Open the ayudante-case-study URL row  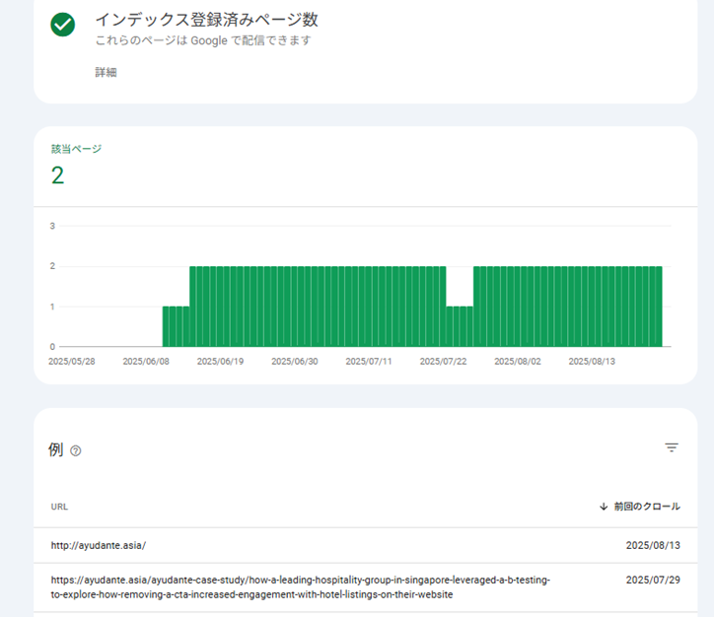pyautogui.click(x=301, y=587)
